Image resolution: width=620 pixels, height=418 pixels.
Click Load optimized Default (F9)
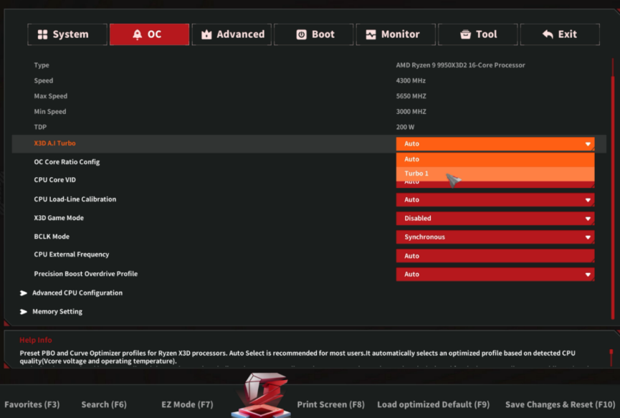click(x=434, y=404)
